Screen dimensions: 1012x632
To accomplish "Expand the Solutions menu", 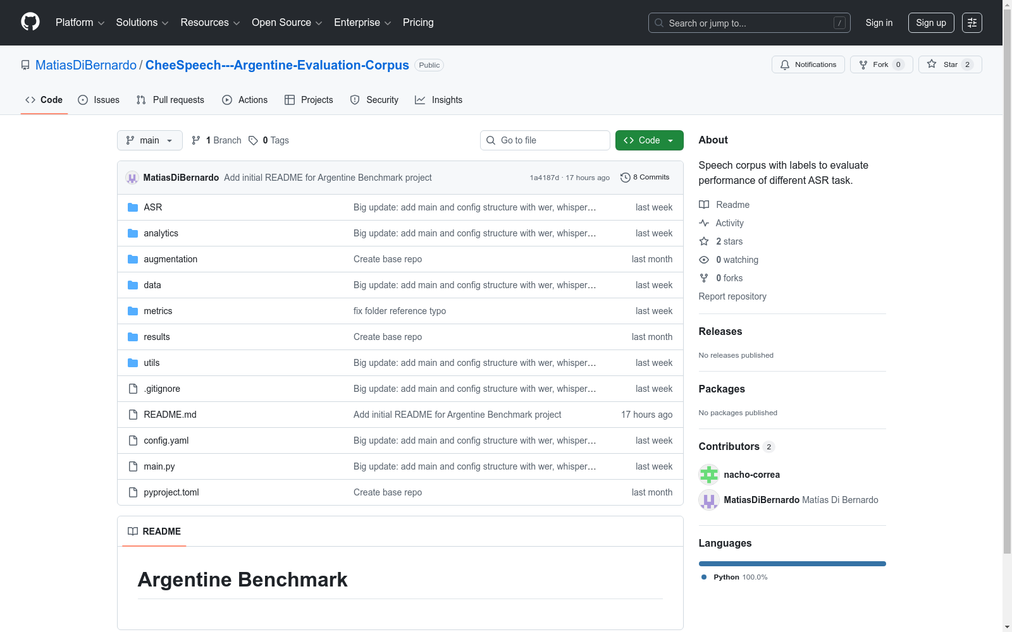I will (142, 23).
